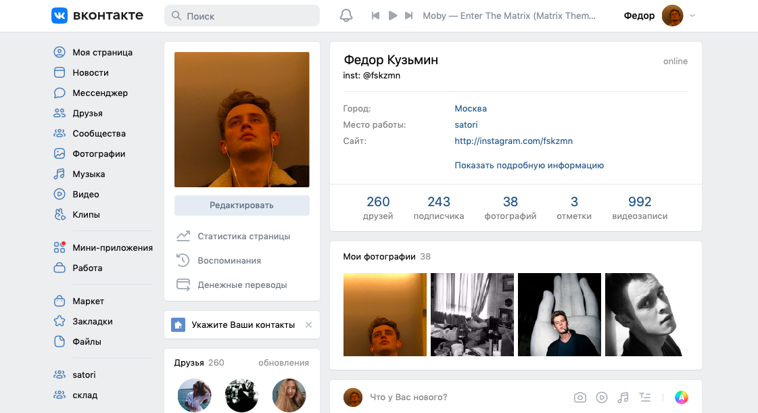Attach music to the new post
758x413 pixels.
click(x=623, y=397)
